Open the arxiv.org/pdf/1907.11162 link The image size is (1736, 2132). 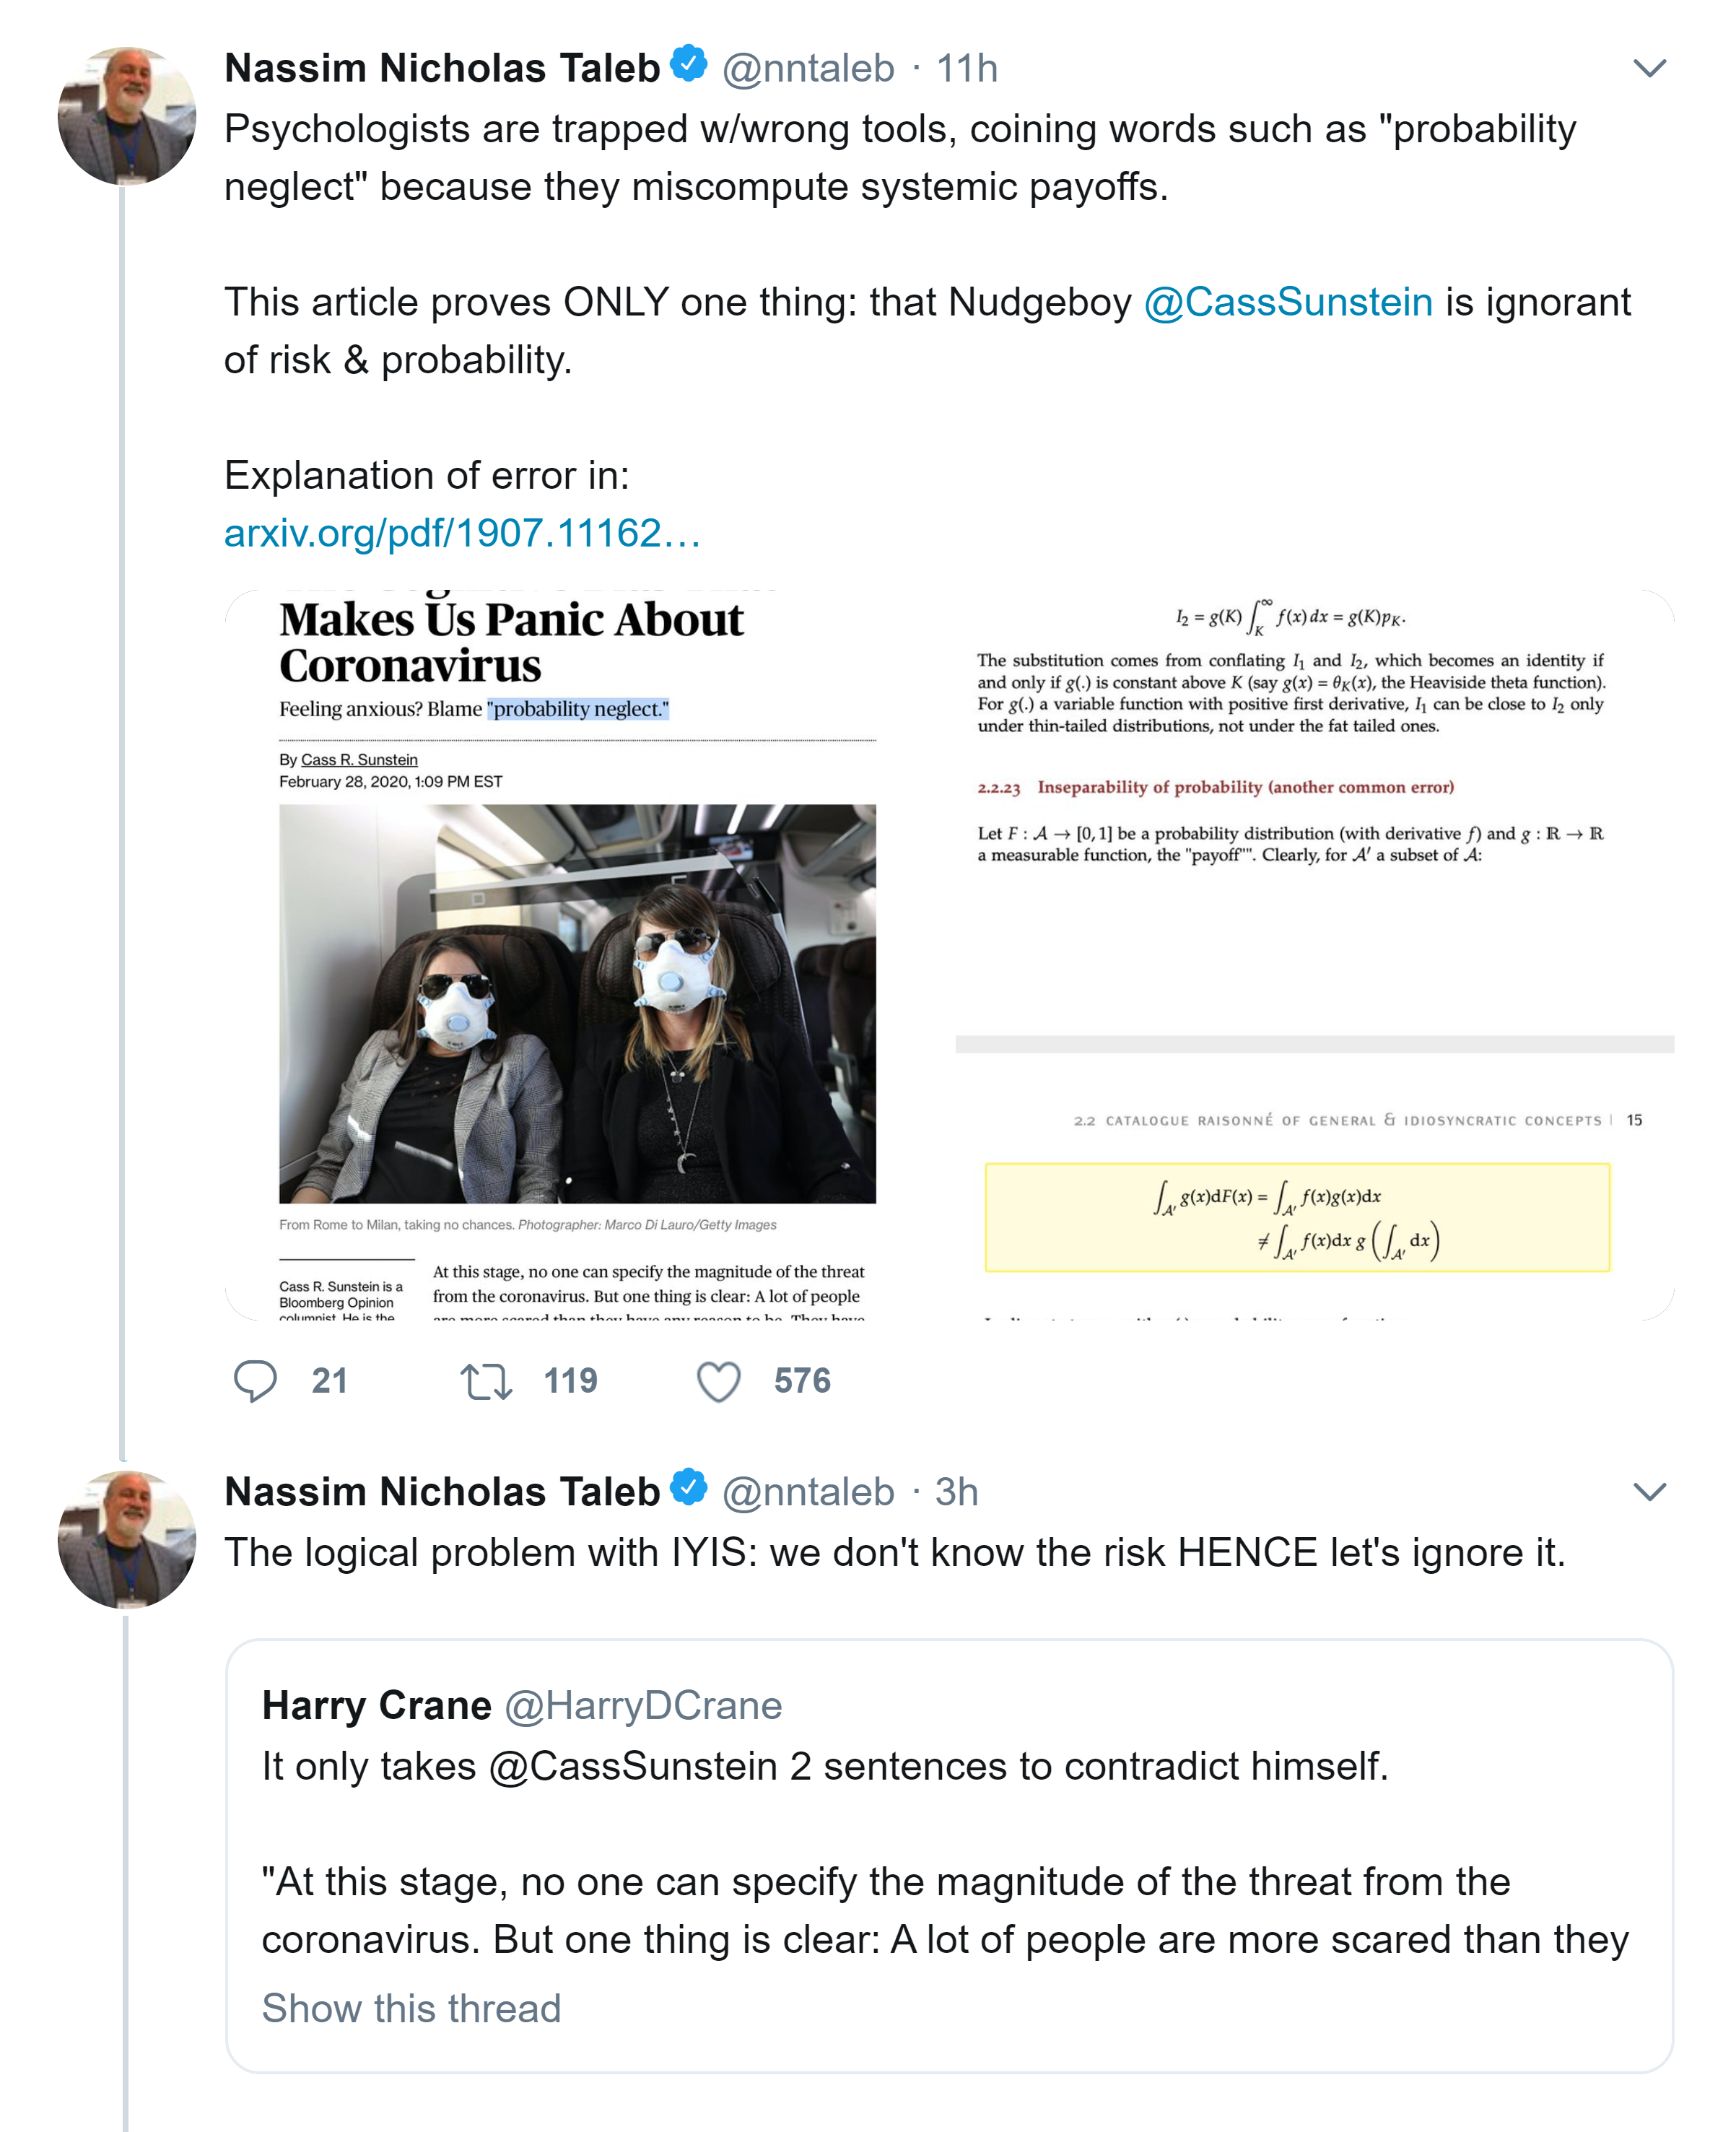click(x=462, y=533)
